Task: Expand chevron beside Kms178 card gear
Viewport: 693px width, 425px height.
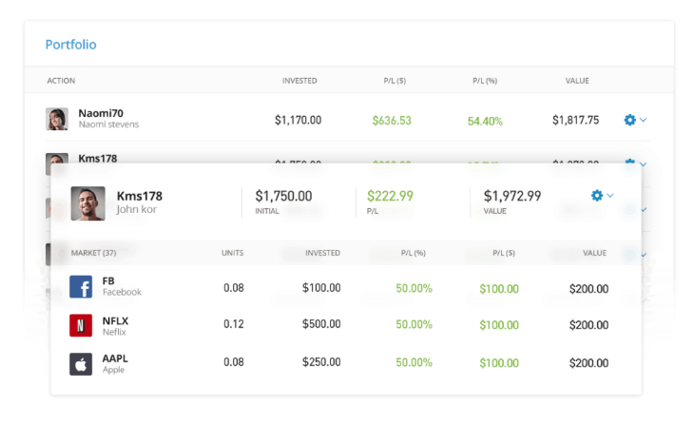Action: (x=610, y=196)
